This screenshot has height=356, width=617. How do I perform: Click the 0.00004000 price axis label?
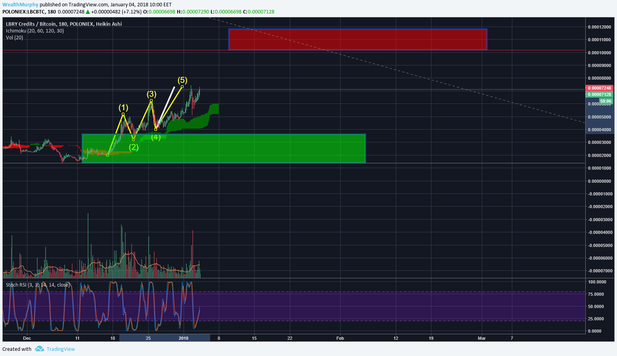(x=600, y=130)
